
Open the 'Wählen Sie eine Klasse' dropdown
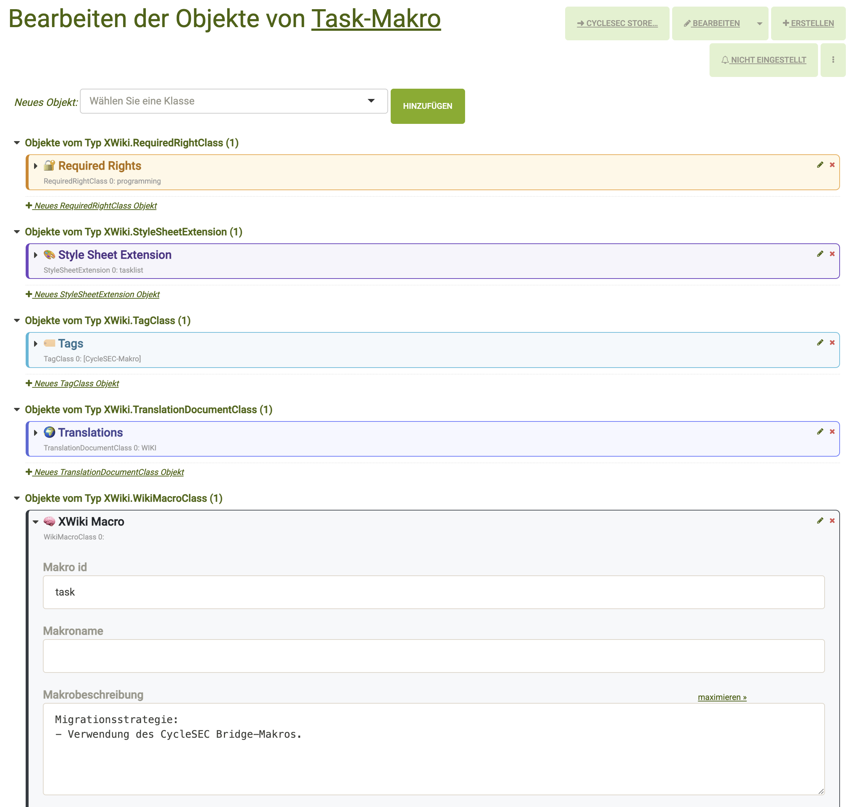[x=233, y=101]
